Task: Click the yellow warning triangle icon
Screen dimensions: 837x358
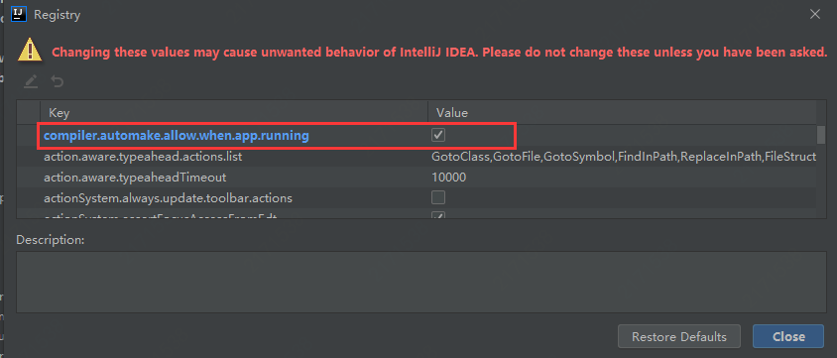Action: [x=30, y=51]
